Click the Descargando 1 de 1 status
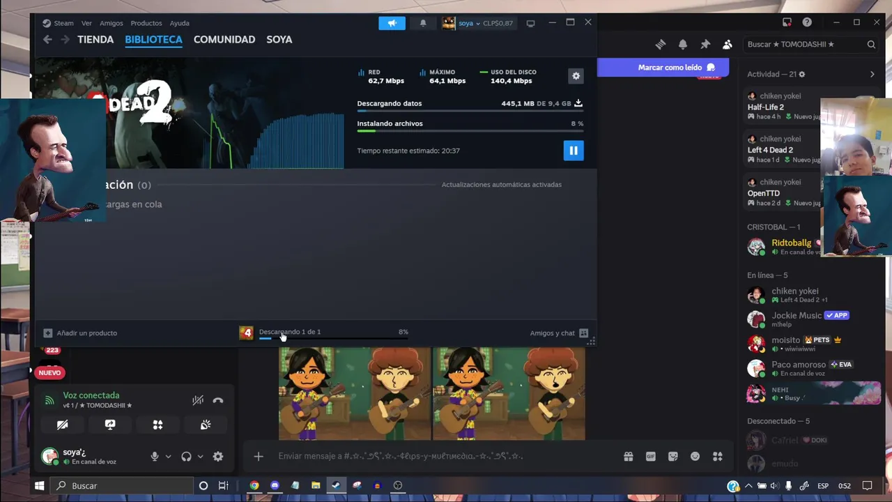 pos(290,332)
